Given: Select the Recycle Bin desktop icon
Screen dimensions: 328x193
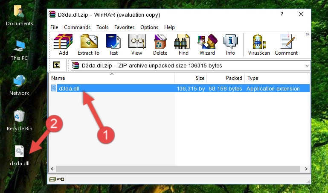Looking at the screenshot, I should [x=20, y=121].
